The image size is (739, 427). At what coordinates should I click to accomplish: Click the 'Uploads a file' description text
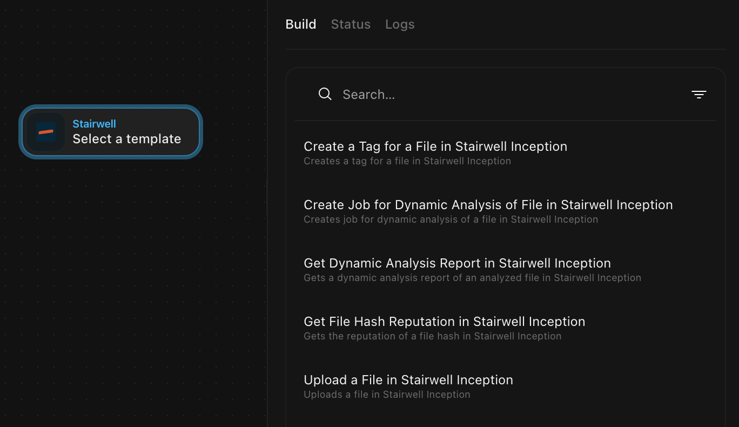pos(387,395)
